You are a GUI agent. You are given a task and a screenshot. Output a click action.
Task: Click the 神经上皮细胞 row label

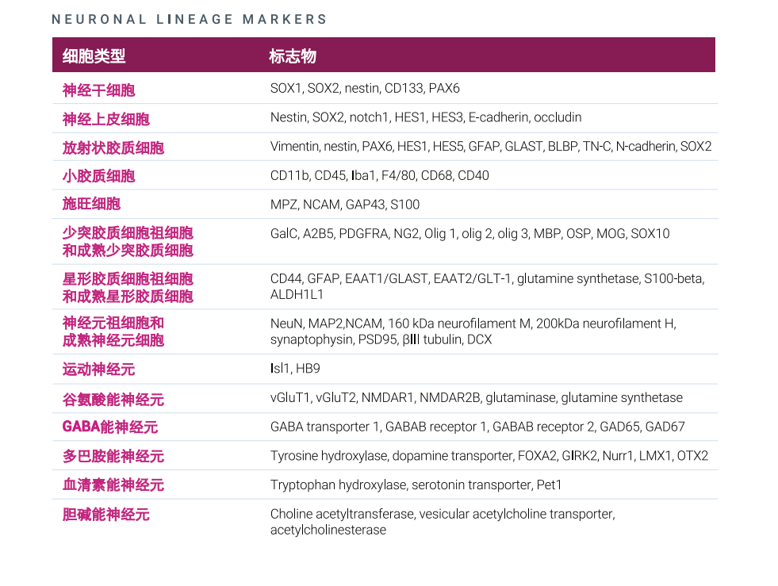(105, 119)
